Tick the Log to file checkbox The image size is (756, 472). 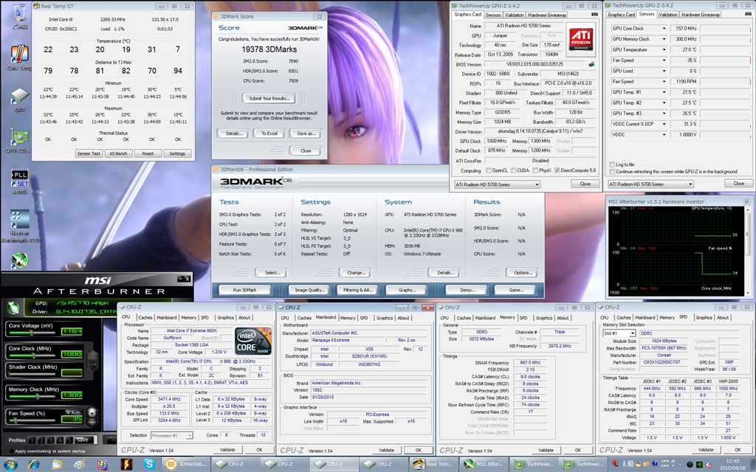tap(611, 164)
